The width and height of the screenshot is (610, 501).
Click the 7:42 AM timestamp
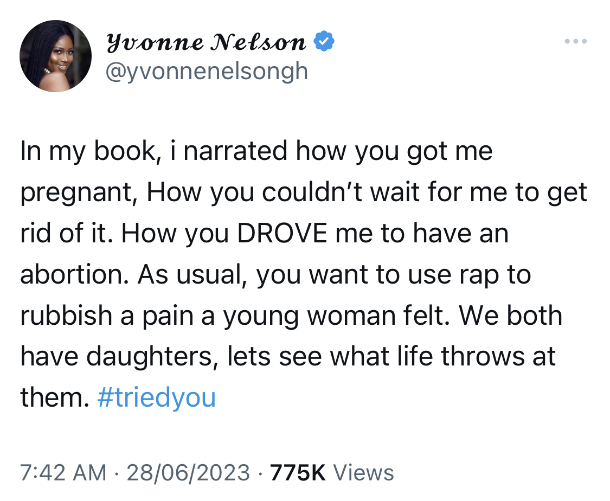point(63,473)
